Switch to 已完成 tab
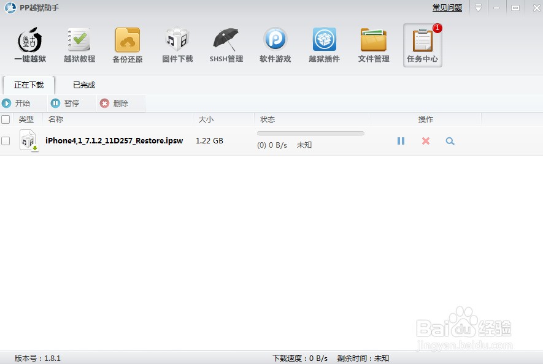This screenshot has height=364, width=543. pos(84,85)
